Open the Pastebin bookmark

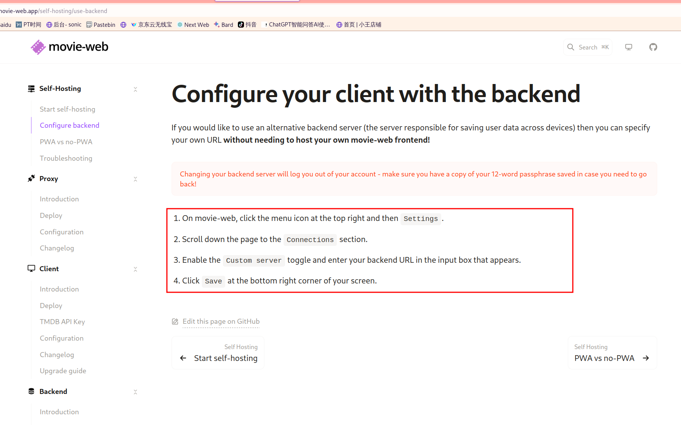click(101, 25)
